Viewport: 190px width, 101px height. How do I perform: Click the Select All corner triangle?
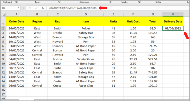tap(3, 15)
